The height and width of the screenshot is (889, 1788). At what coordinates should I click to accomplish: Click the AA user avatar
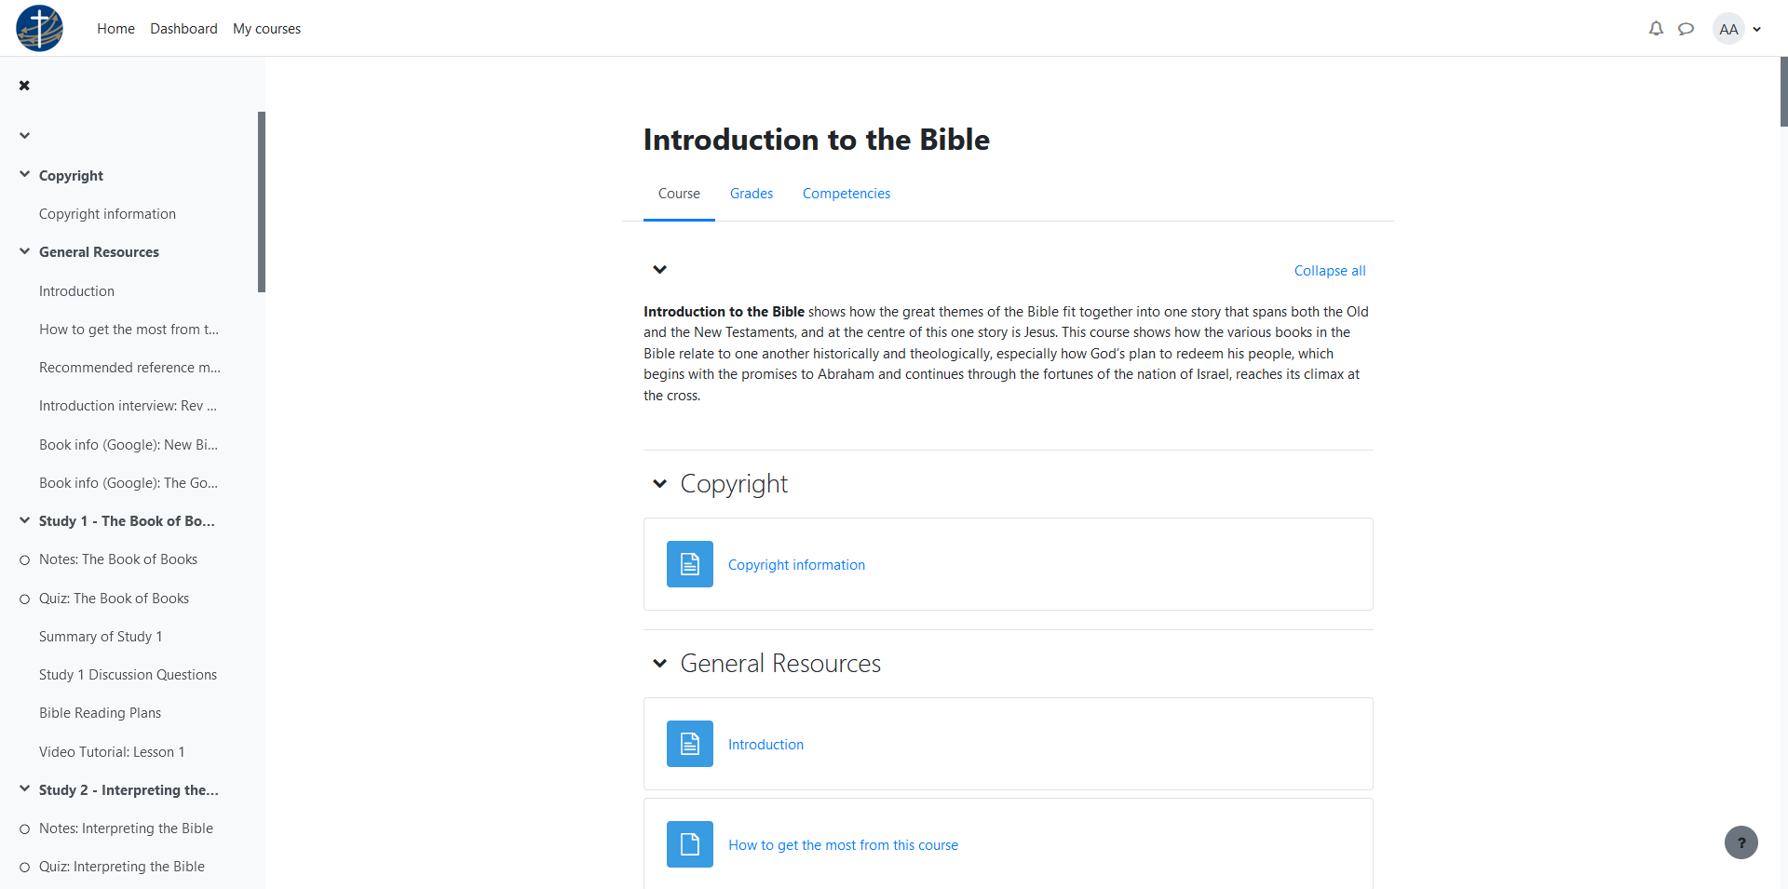[x=1728, y=29]
